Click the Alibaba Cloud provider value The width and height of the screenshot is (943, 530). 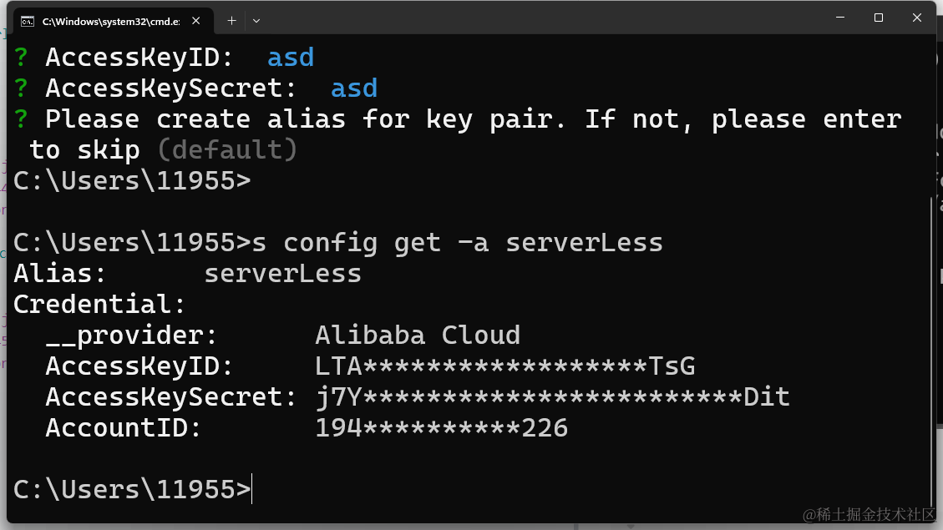[x=418, y=335]
